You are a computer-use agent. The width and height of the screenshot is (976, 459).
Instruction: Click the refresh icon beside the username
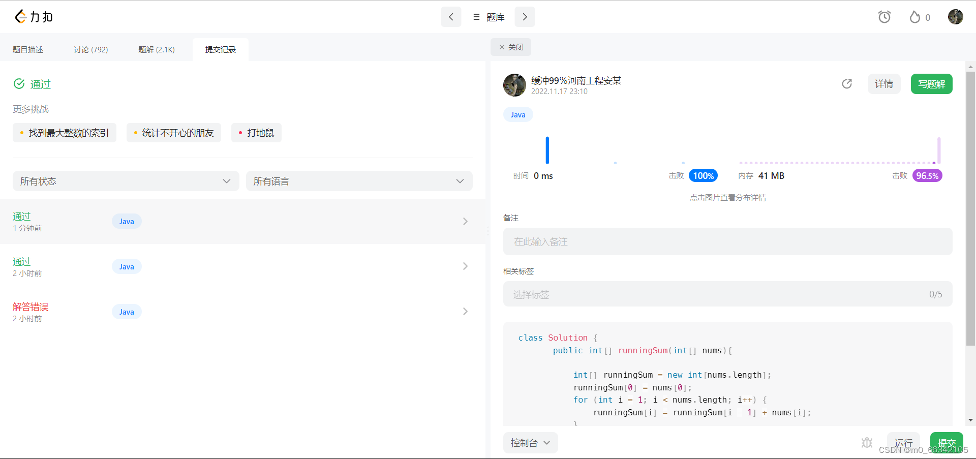(847, 84)
